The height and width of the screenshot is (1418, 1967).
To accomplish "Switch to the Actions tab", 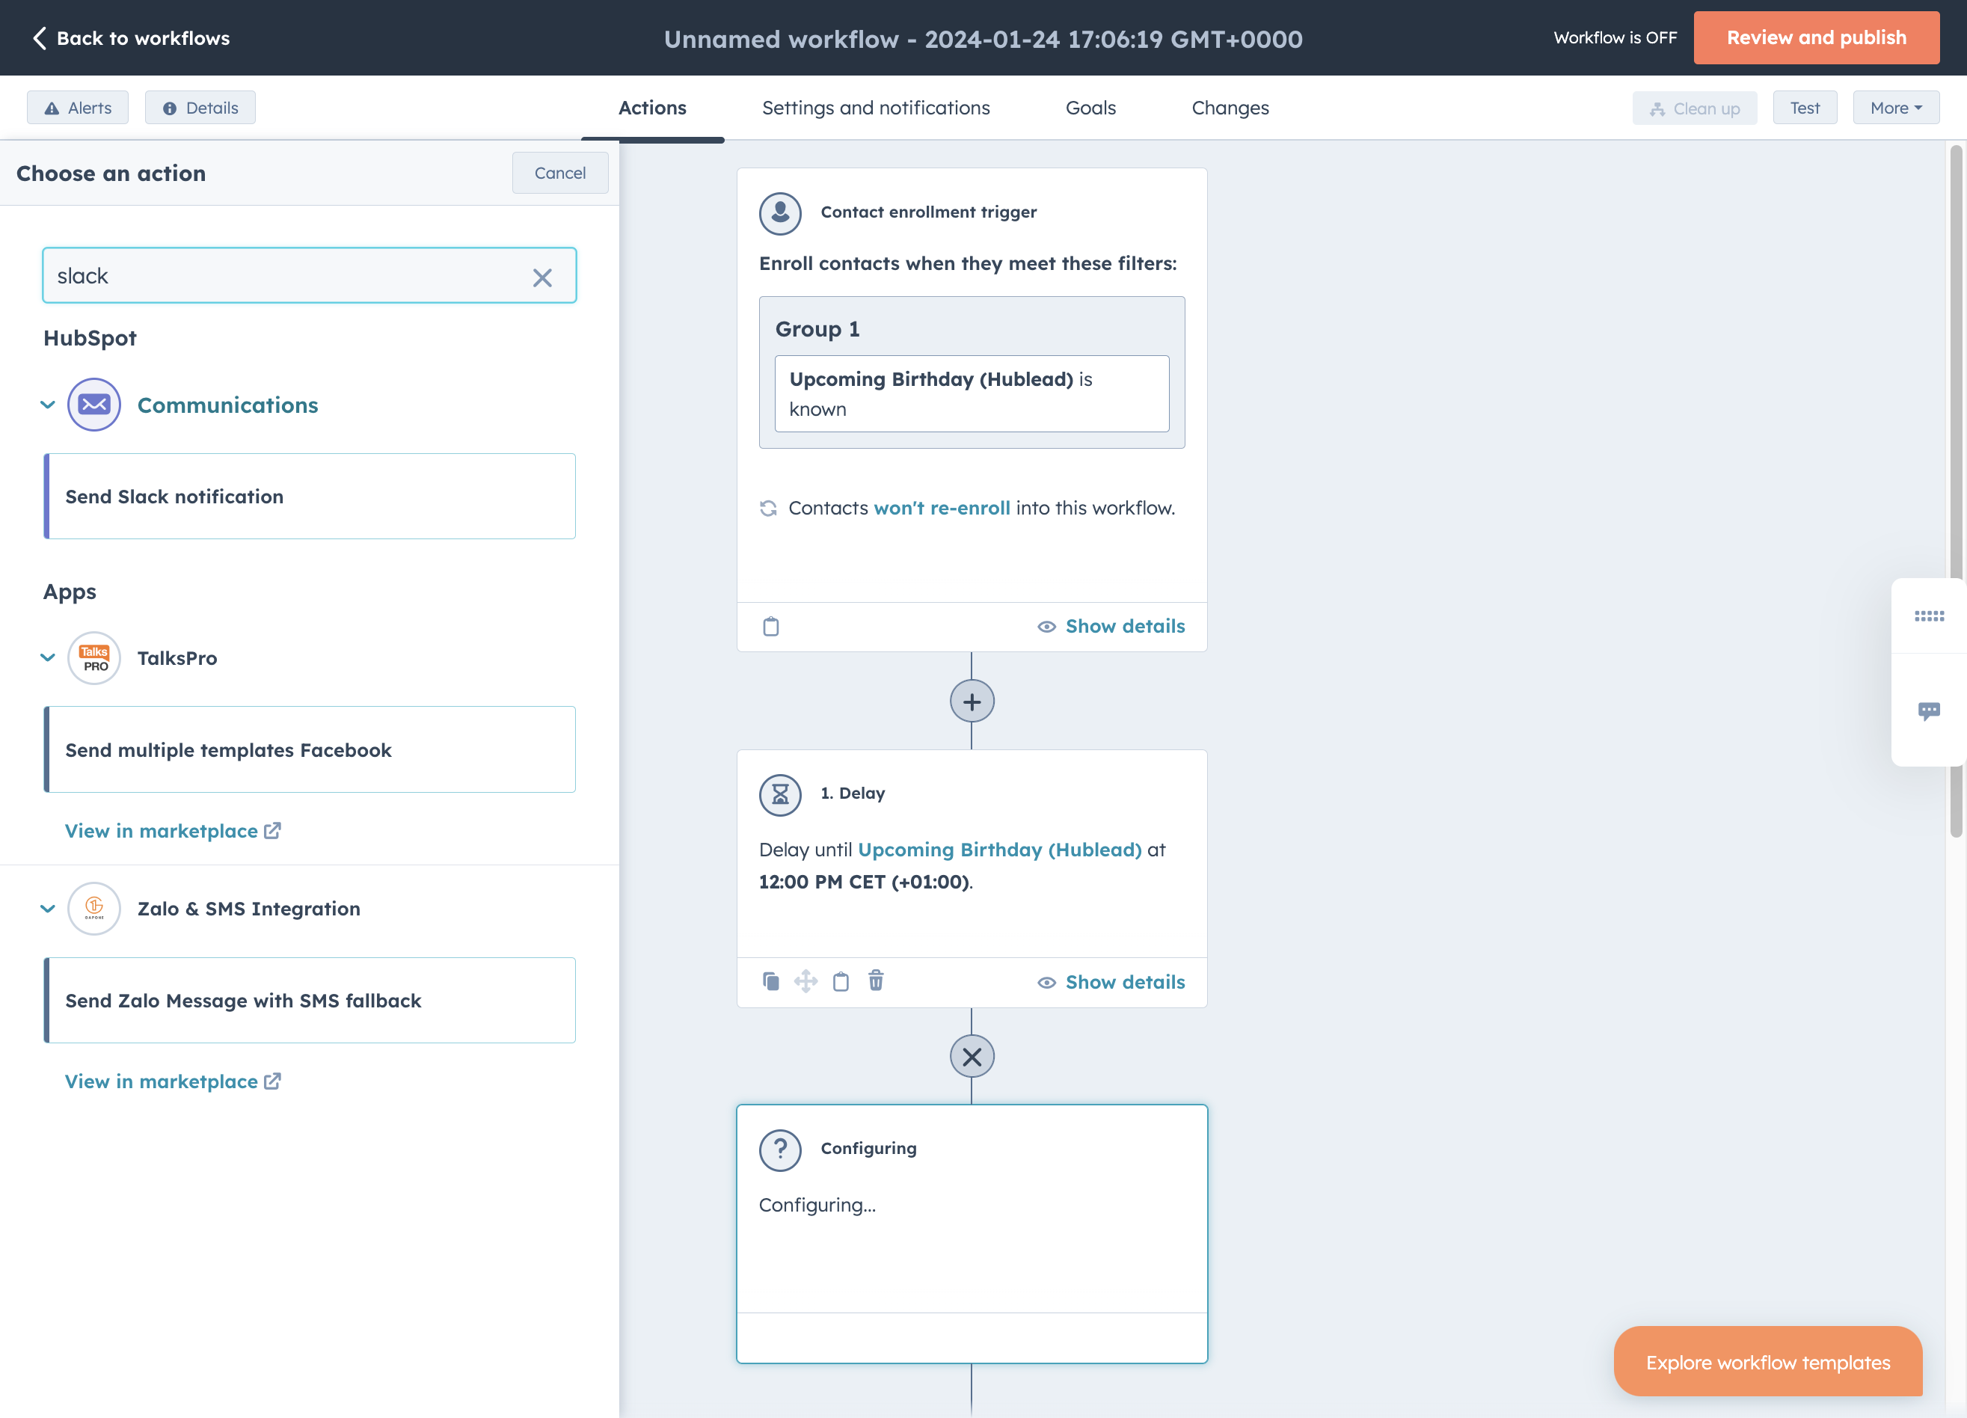I will 652,108.
